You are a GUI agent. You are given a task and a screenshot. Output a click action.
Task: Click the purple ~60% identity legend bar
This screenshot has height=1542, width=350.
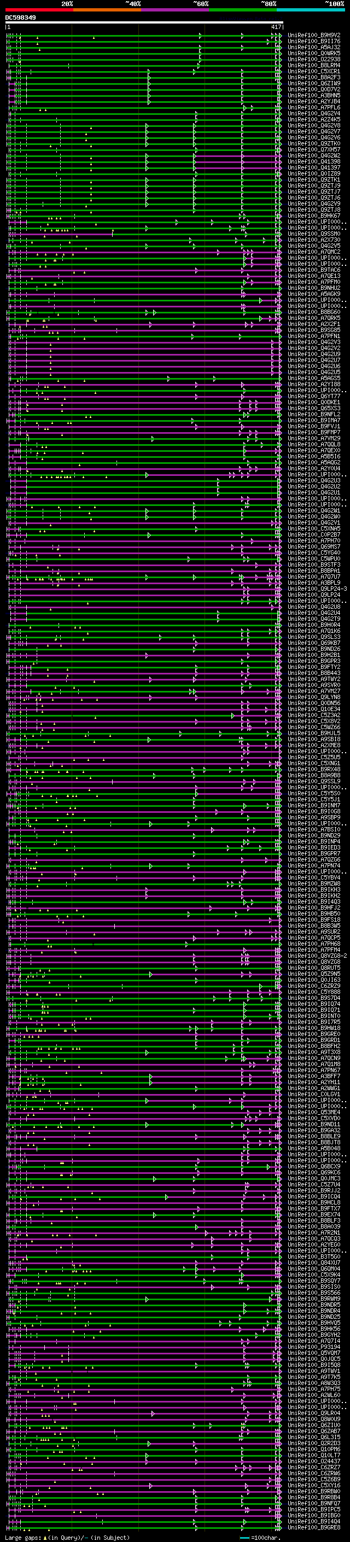click(174, 10)
